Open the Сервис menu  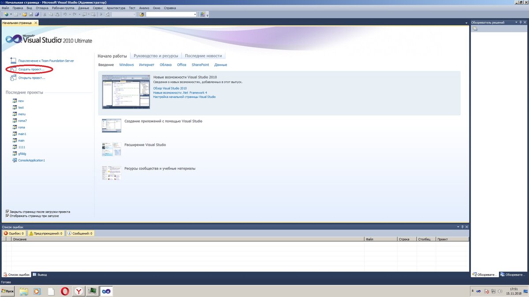[98, 8]
